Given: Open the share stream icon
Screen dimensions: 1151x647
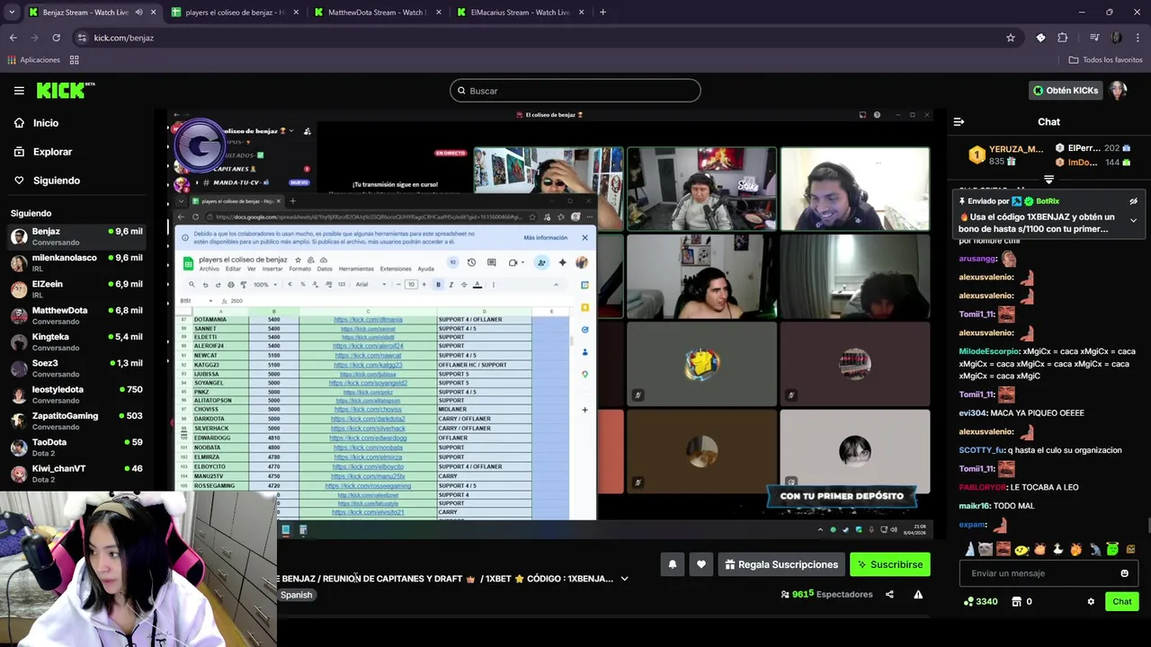Looking at the screenshot, I should tap(889, 594).
